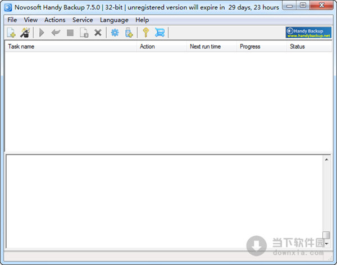Open the Actions menu

55,20
